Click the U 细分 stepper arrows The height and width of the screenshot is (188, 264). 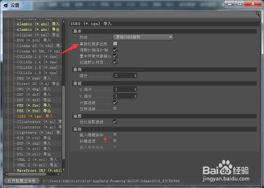[135, 89]
